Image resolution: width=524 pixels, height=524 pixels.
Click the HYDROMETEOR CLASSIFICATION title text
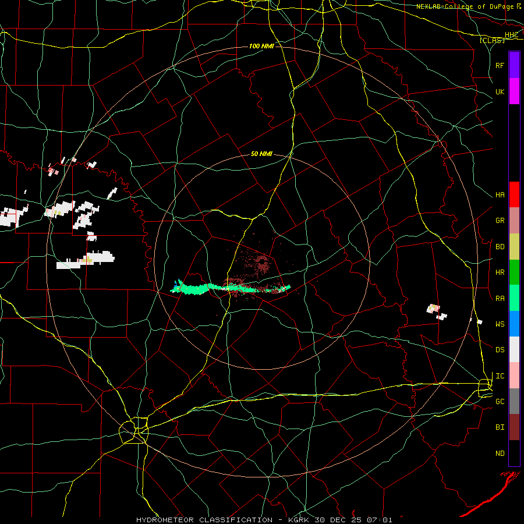(x=204, y=520)
